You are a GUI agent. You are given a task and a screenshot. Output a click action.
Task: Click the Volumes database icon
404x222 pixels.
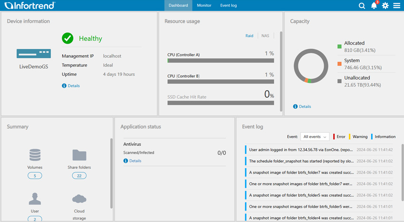click(x=35, y=155)
